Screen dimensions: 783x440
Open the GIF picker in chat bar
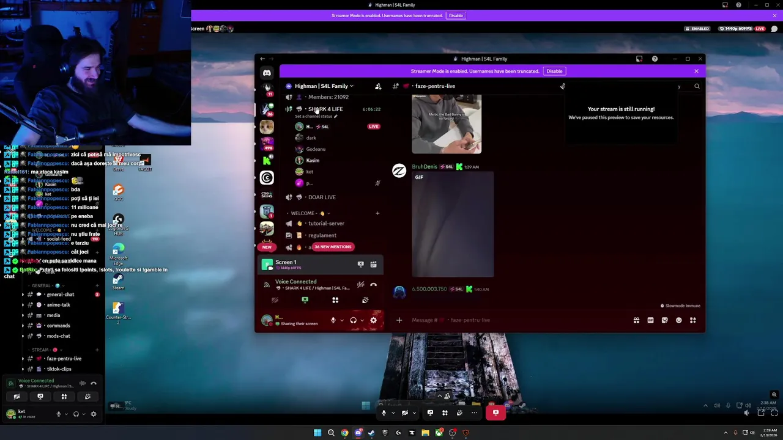[x=650, y=320]
